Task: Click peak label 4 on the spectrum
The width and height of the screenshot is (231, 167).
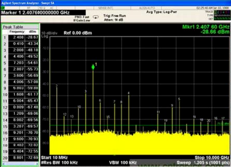Action: click(x=128, y=93)
